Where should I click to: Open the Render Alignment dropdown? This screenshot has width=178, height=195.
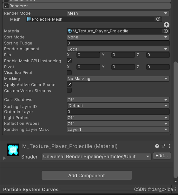point(118,49)
